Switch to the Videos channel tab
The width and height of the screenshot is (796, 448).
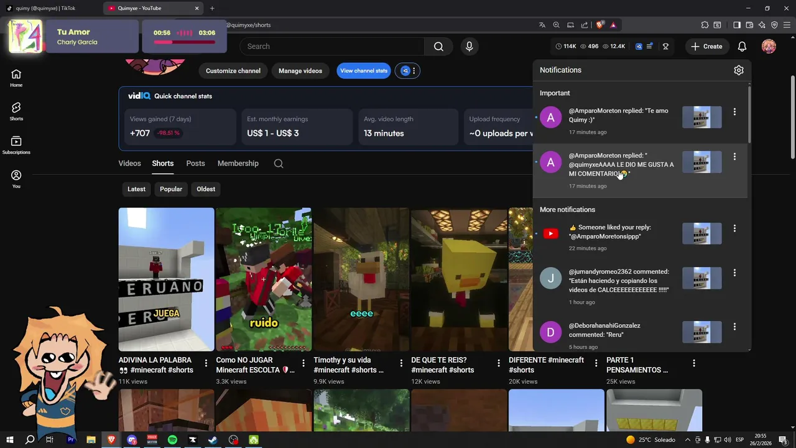click(x=129, y=164)
